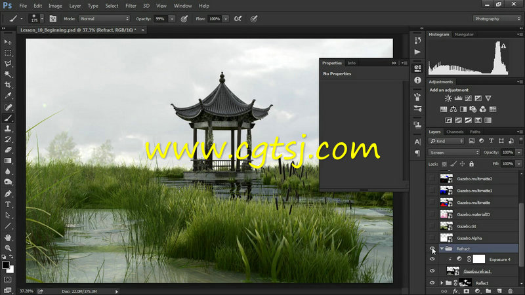
Task: Select the History Brush tool
Action: pos(8,139)
